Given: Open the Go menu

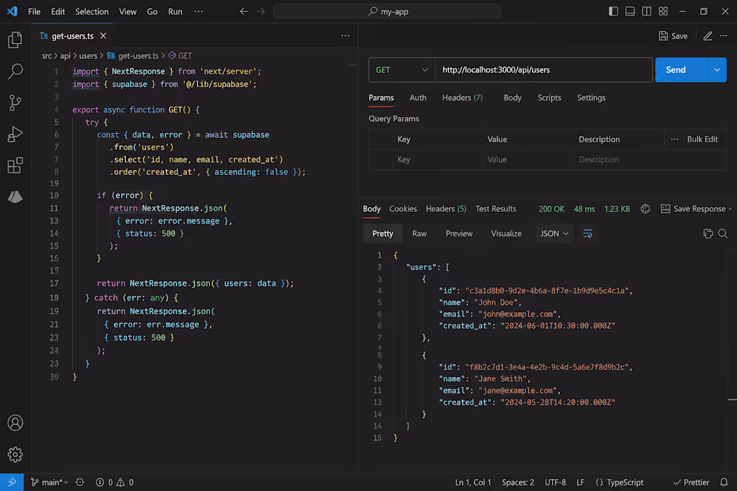Looking at the screenshot, I should 152,11.
